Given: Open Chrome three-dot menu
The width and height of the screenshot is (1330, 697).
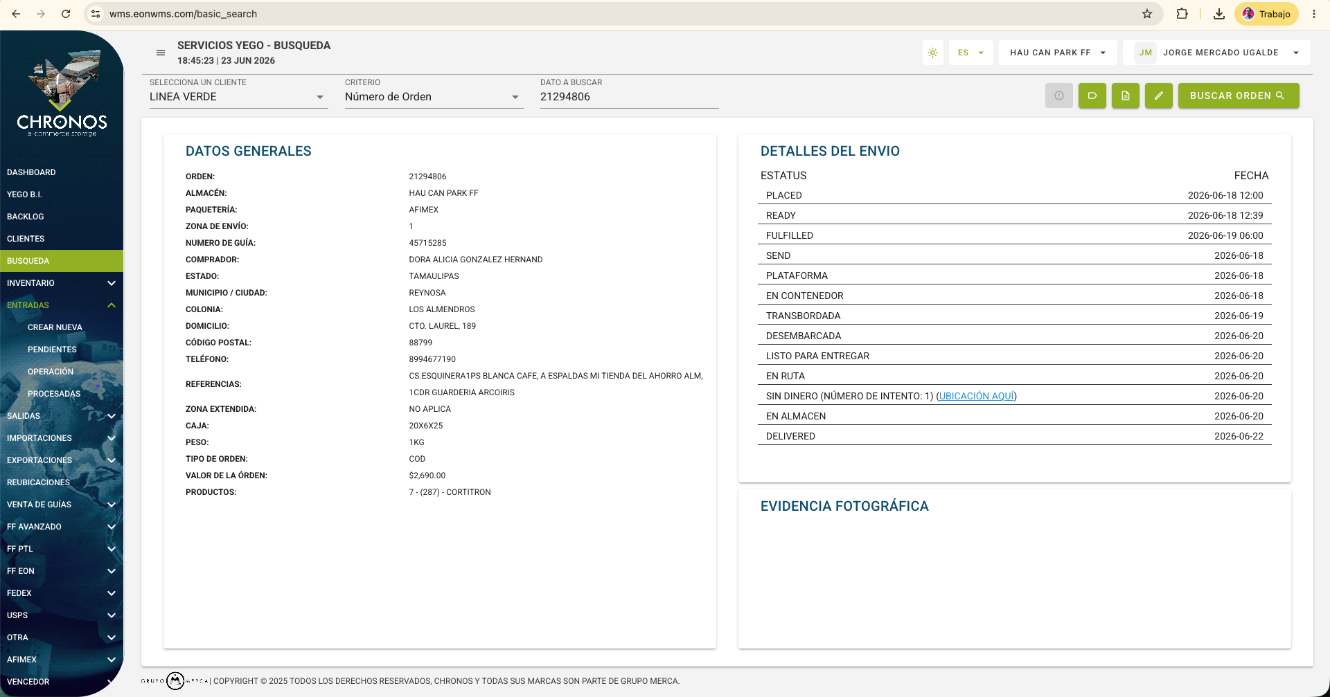Looking at the screenshot, I should point(1314,14).
